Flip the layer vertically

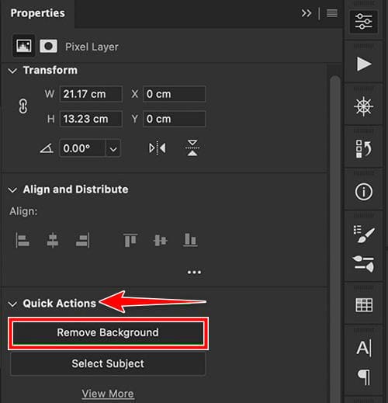click(192, 148)
